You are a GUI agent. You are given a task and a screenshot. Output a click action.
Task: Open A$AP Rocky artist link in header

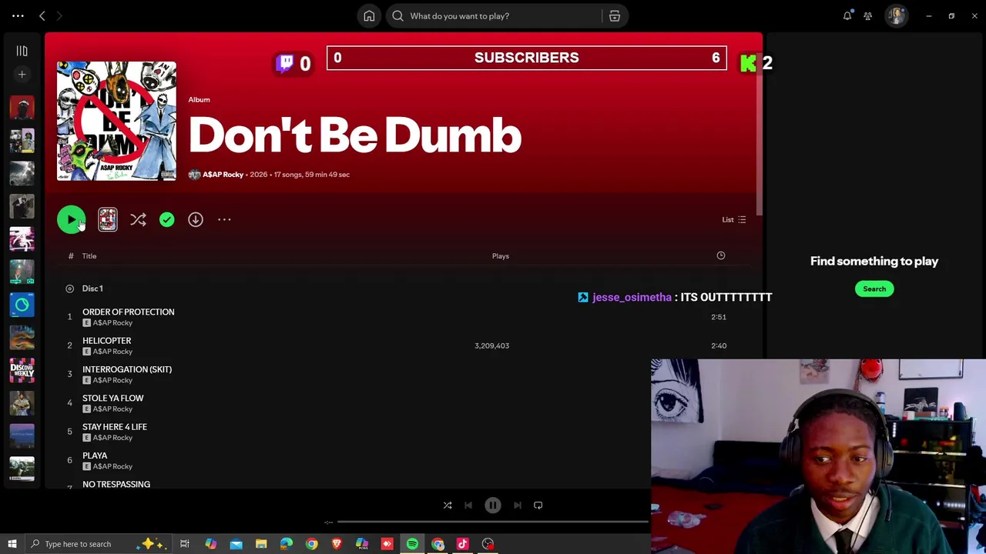point(223,175)
